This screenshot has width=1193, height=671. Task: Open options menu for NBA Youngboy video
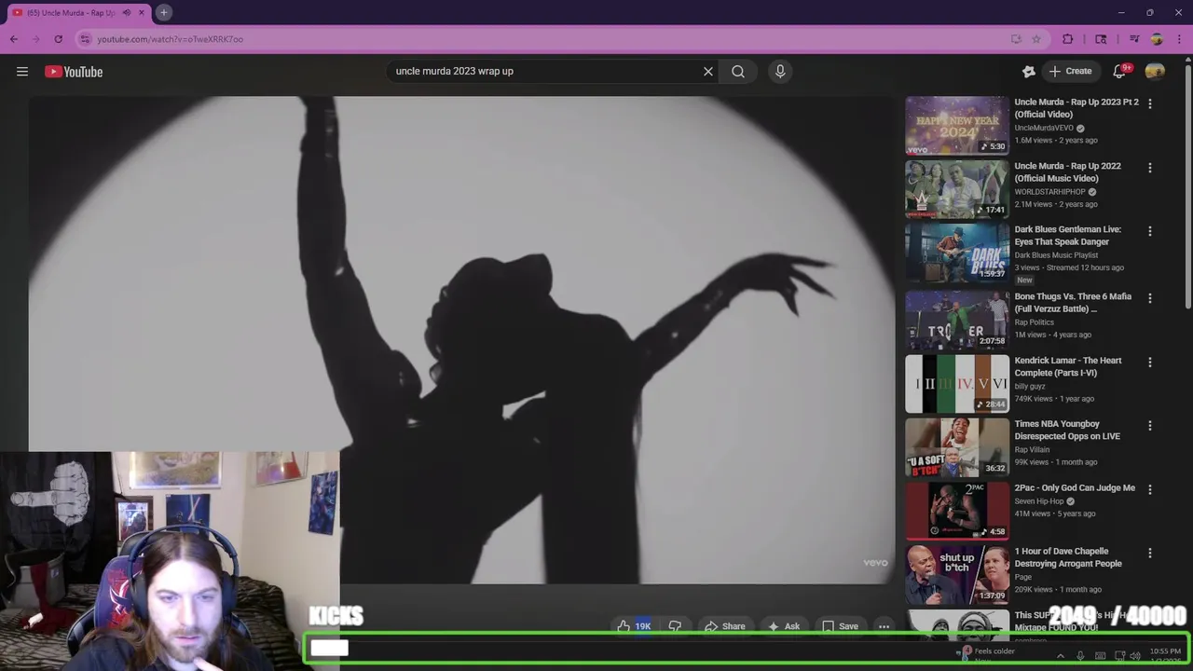tap(1149, 426)
